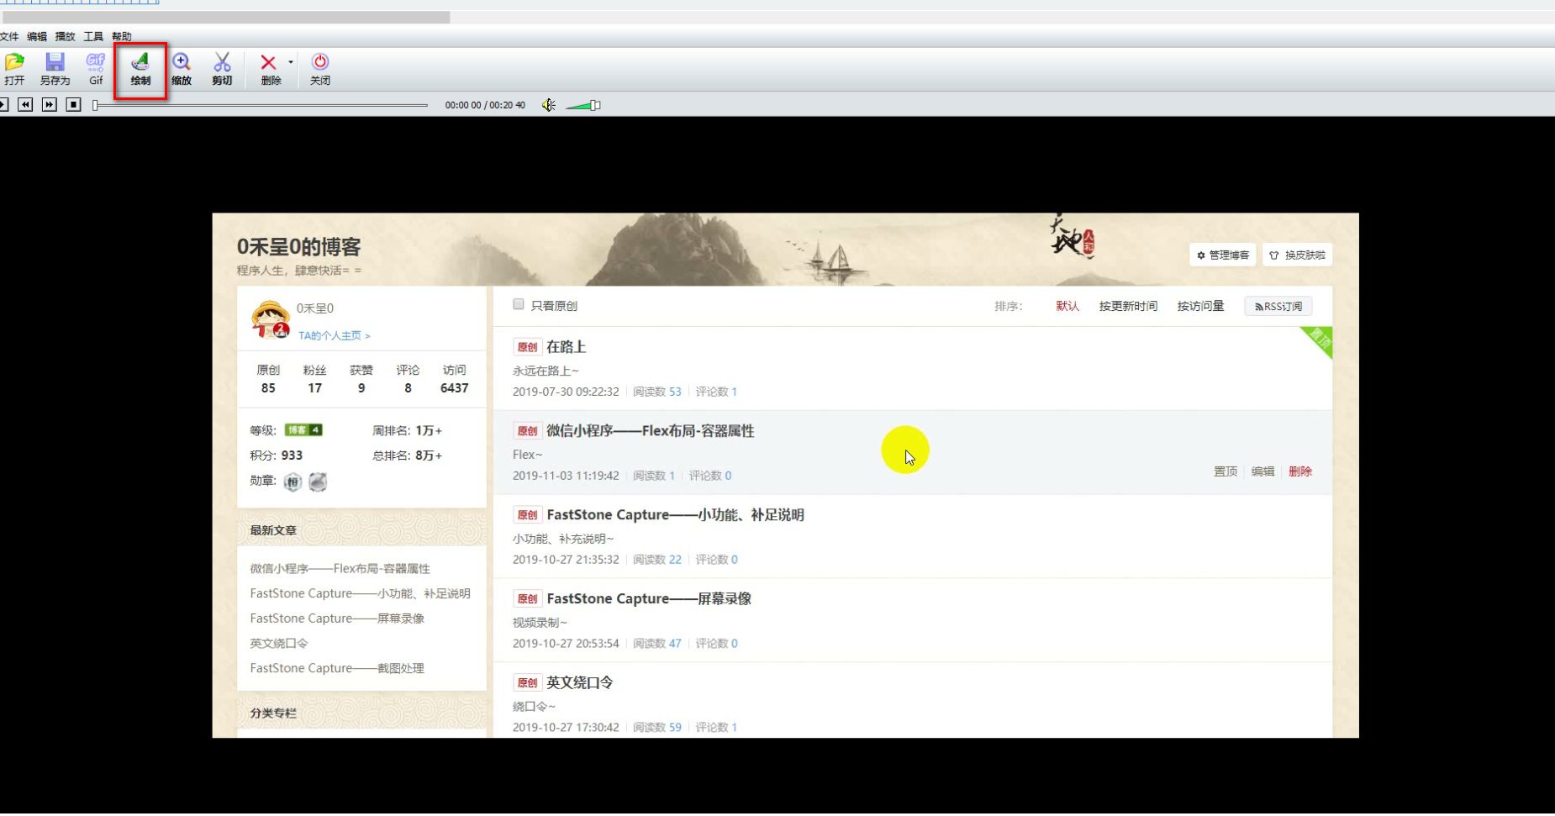This screenshot has width=1555, height=816.
Task: Adjust the green volume slider
Action: (583, 105)
